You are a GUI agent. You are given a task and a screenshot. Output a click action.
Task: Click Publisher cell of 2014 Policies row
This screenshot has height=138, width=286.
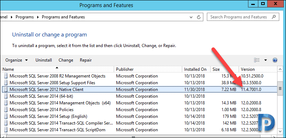click(x=137, y=110)
